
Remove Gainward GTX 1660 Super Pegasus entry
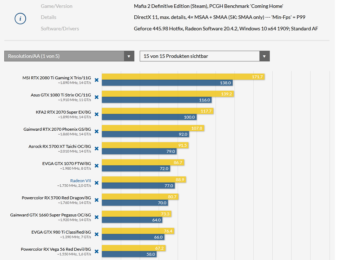tap(97, 217)
